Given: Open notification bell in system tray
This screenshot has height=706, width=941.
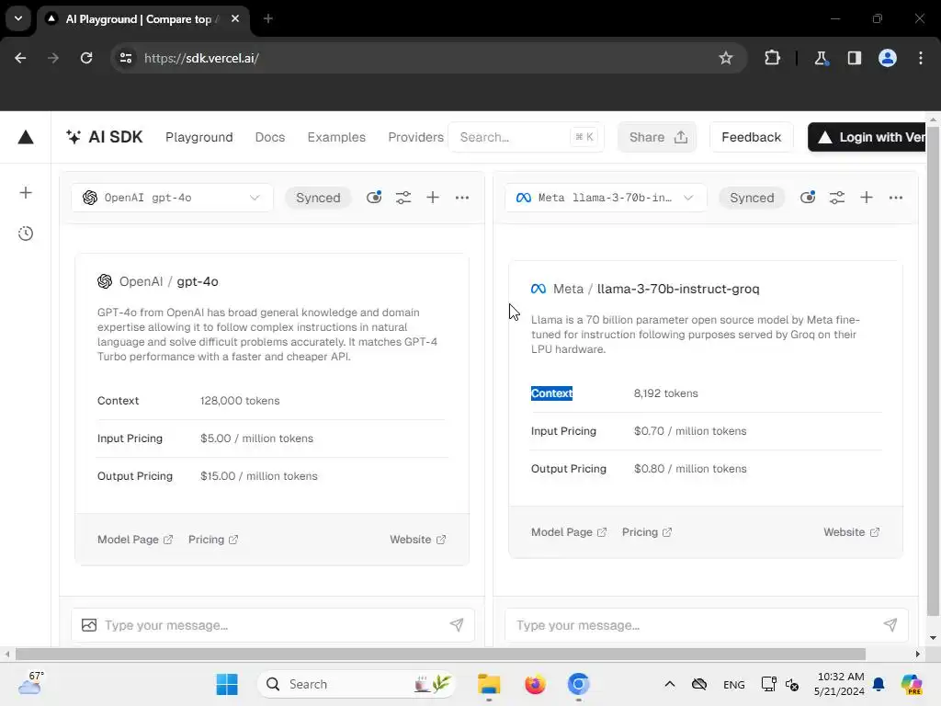Looking at the screenshot, I should (879, 684).
